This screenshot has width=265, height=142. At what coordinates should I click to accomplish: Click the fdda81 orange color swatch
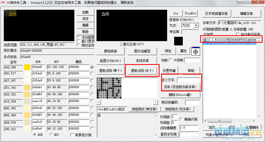(27, 87)
